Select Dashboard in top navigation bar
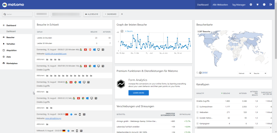Viewport: 277px width, 133px height. pyautogui.click(x=203, y=5)
